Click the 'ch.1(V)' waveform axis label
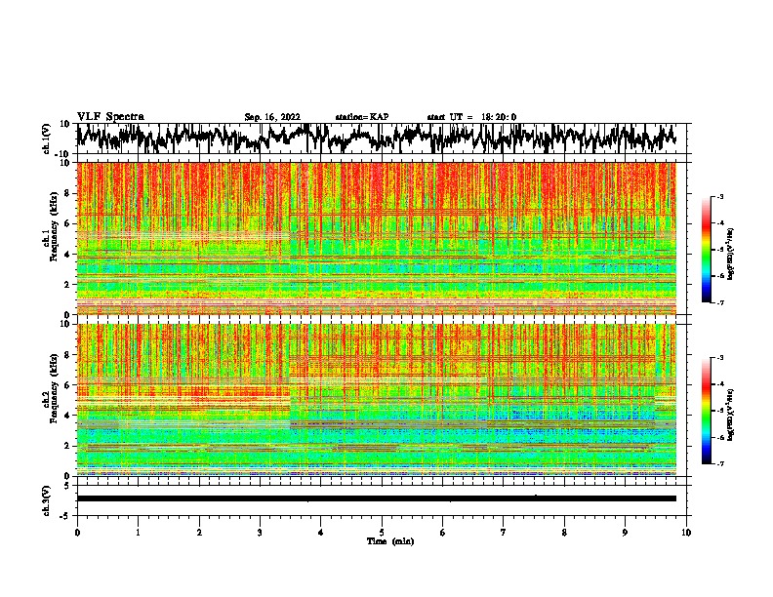This screenshot has height=597, width=773. pyautogui.click(x=47, y=139)
